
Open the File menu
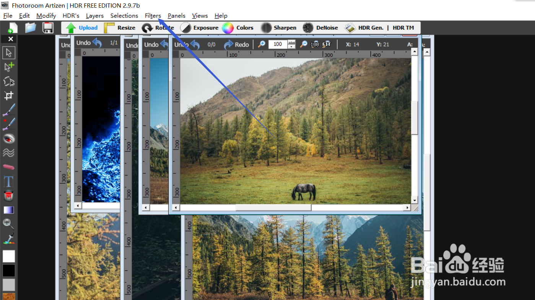8,16
